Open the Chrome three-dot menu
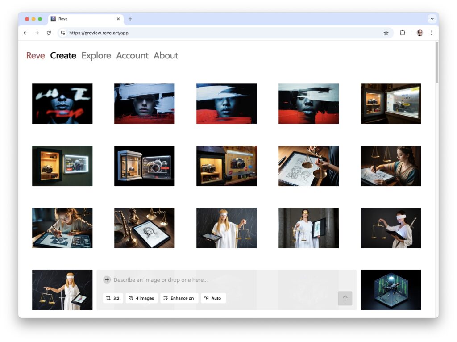457x342 pixels. (x=432, y=33)
